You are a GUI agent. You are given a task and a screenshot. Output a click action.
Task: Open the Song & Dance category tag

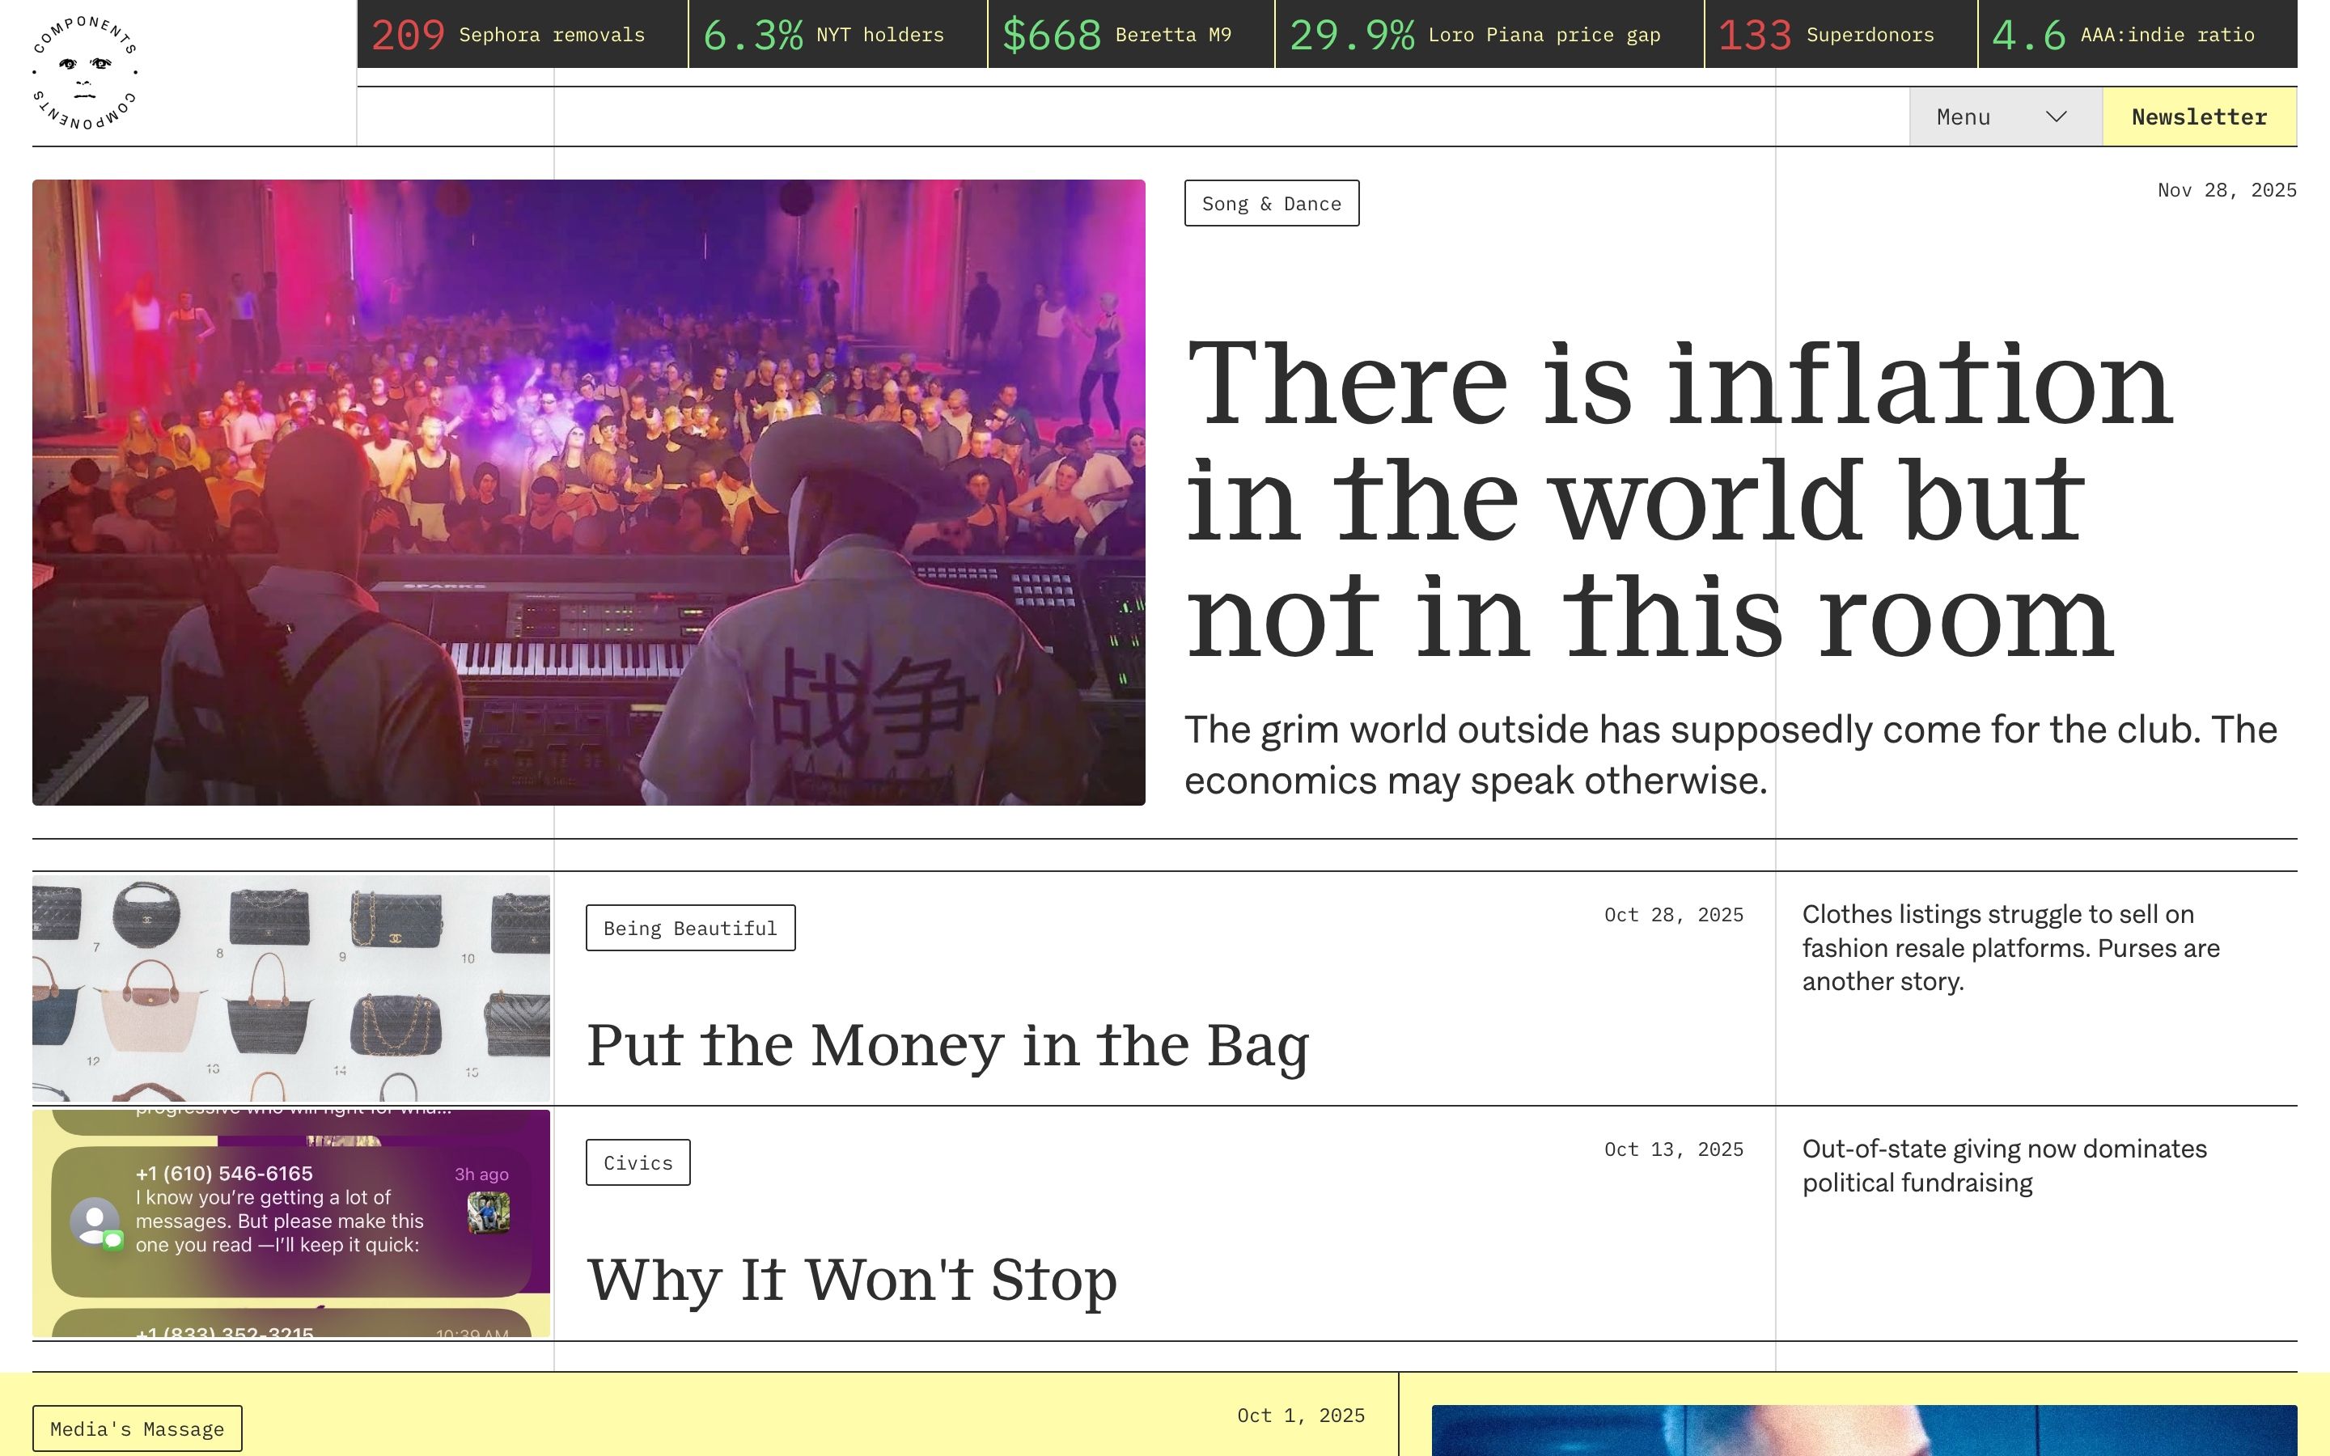pos(1271,203)
